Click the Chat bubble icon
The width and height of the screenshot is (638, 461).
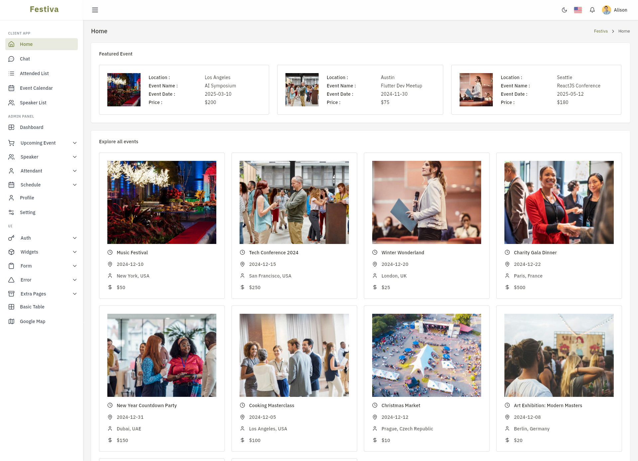click(11, 59)
